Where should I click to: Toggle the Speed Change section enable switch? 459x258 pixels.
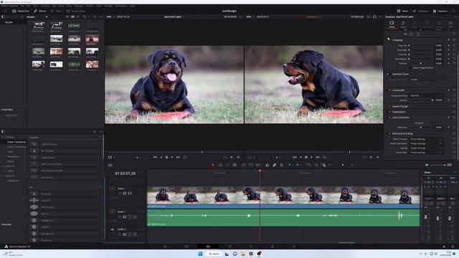pos(389,107)
